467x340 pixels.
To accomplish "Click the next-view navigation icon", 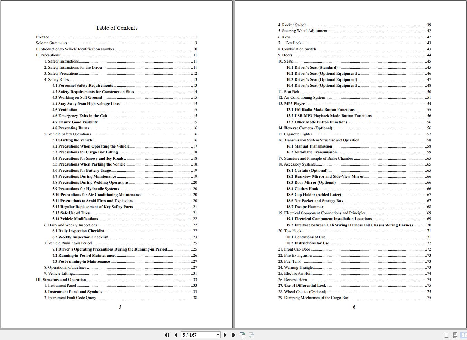I will pos(251,335).
